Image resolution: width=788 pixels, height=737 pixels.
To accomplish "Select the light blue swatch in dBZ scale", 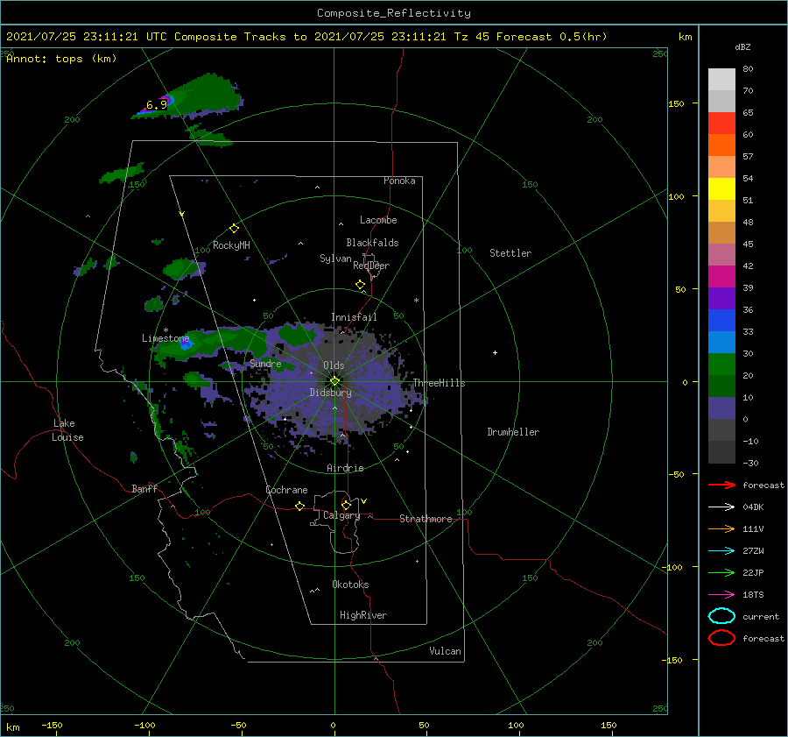I will (721, 342).
